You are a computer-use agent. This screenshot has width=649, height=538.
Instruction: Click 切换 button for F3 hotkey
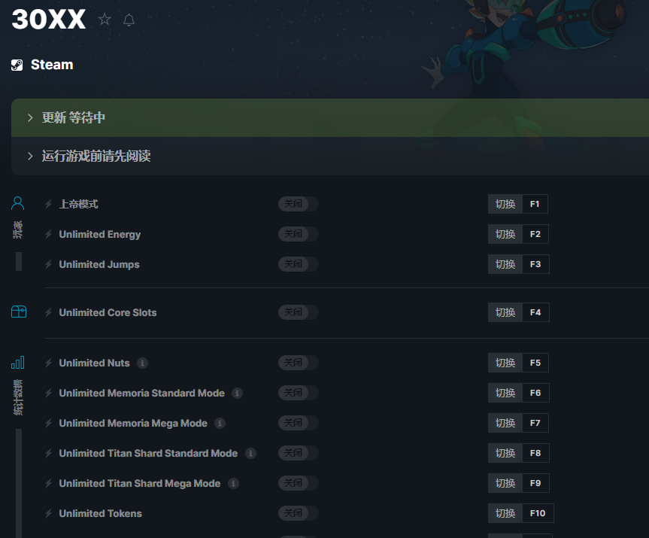505,264
